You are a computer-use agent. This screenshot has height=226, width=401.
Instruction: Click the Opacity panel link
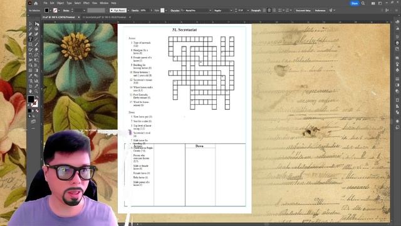click(135, 11)
